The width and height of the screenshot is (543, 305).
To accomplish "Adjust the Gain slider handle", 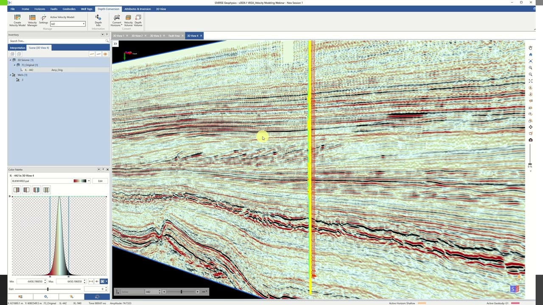I will click(x=48, y=289).
